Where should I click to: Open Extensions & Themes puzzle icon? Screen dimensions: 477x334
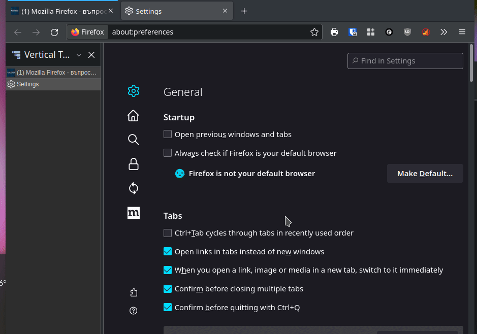pos(133,292)
